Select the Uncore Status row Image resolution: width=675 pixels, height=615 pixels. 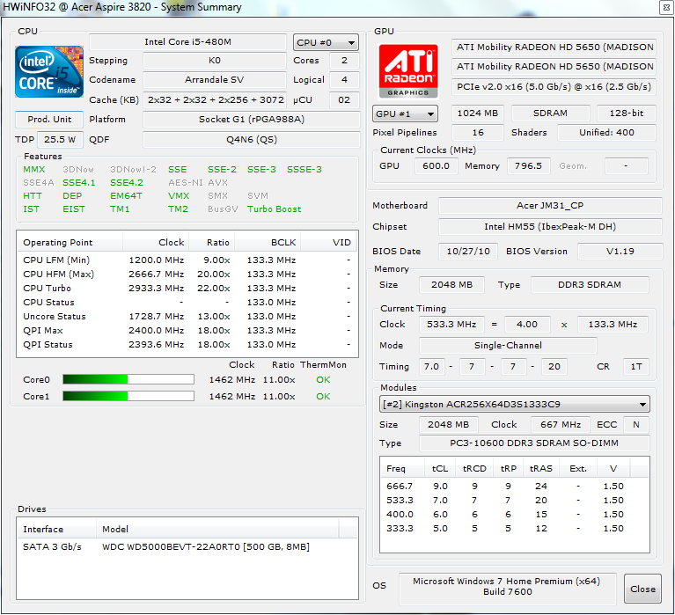coord(187,317)
